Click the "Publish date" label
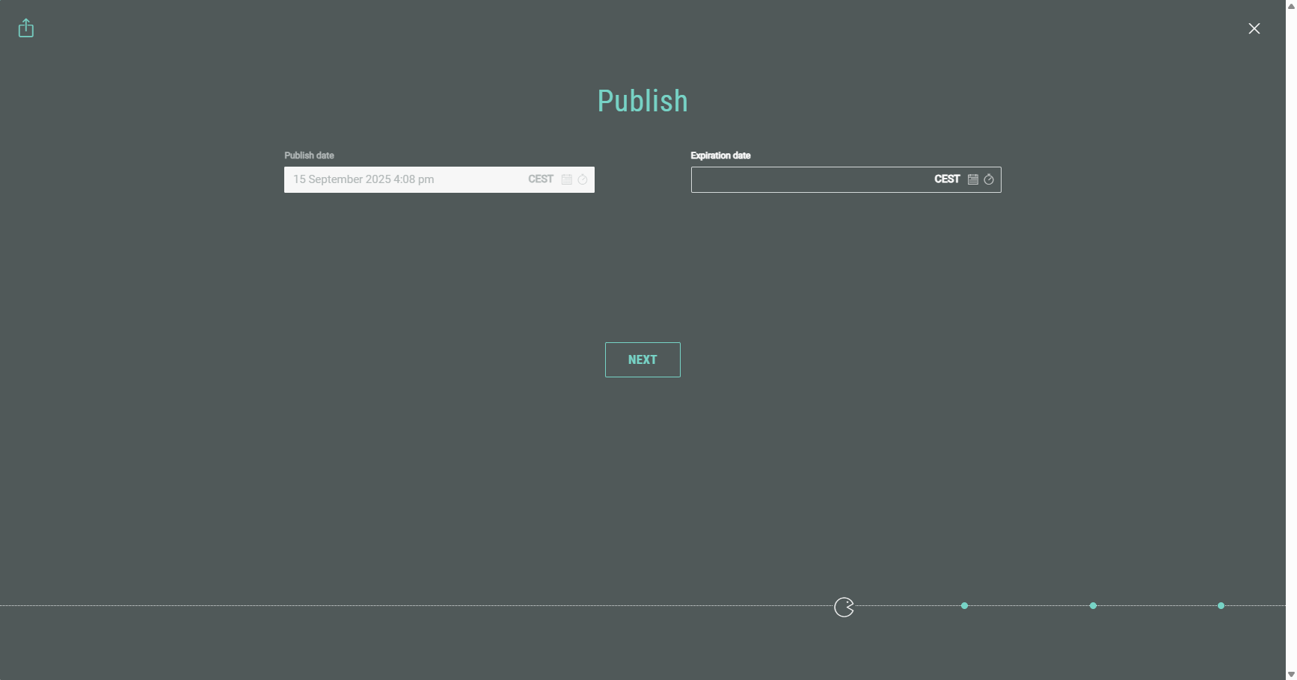This screenshot has height=680, width=1297. [x=309, y=155]
